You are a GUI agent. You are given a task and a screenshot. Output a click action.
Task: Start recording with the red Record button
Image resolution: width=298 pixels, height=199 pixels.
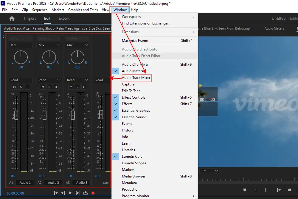(x=93, y=193)
